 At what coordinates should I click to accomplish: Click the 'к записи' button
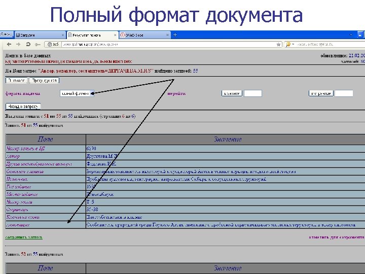(232, 93)
